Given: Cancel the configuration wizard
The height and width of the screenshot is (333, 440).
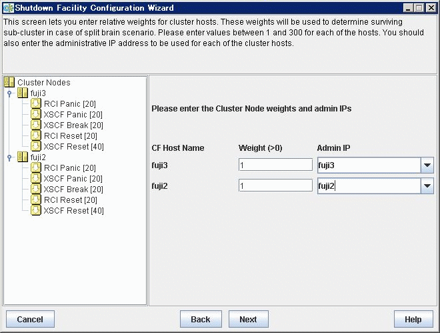Looking at the screenshot, I should 30,319.
